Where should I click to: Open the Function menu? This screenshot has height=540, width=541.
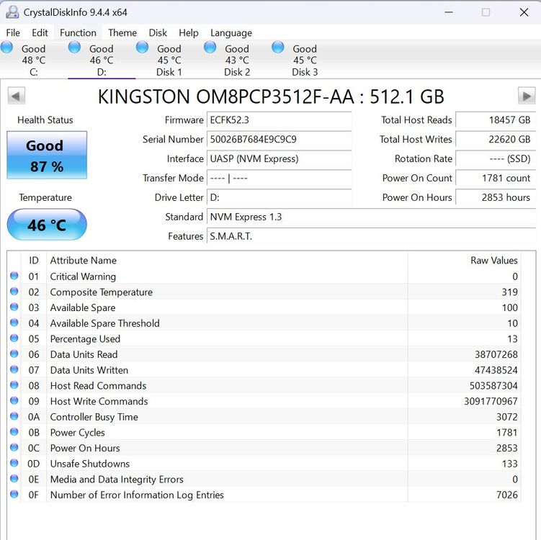(x=78, y=32)
